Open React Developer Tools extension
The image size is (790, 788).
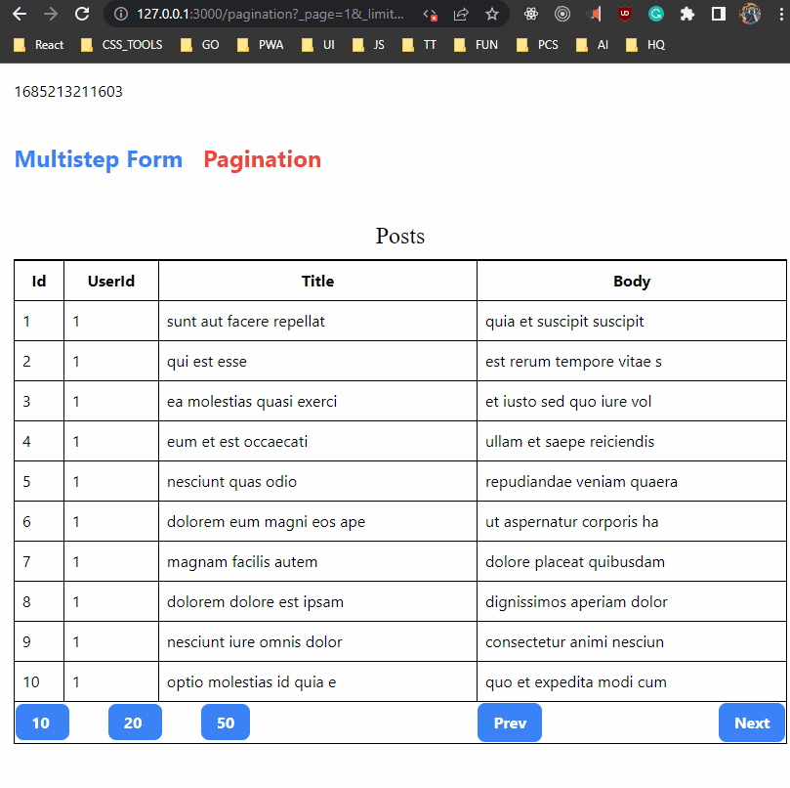point(530,15)
